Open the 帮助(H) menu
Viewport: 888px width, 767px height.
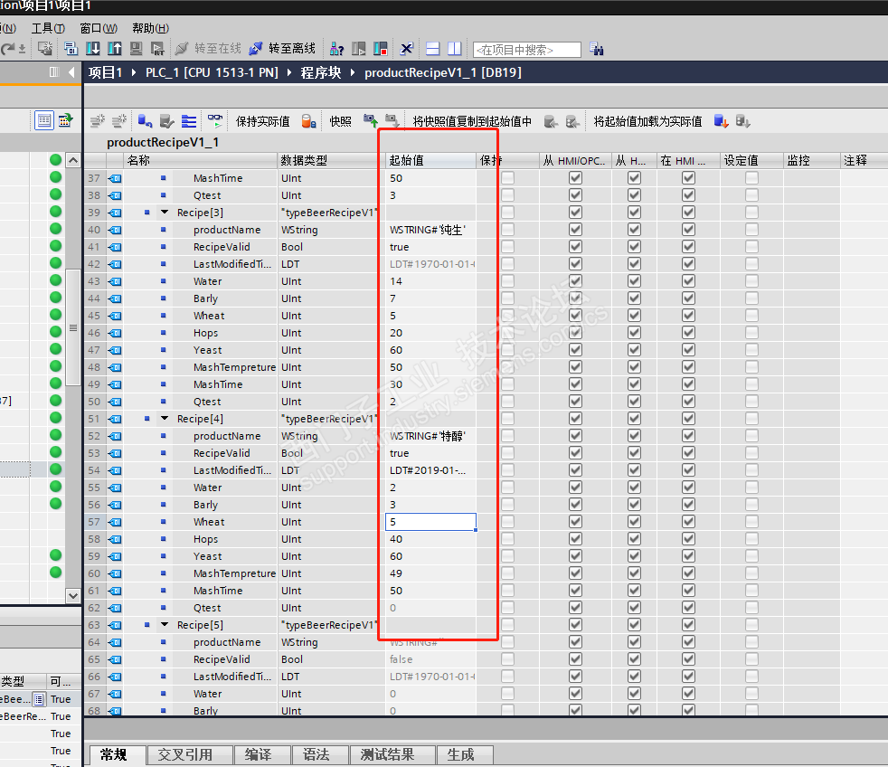click(151, 28)
